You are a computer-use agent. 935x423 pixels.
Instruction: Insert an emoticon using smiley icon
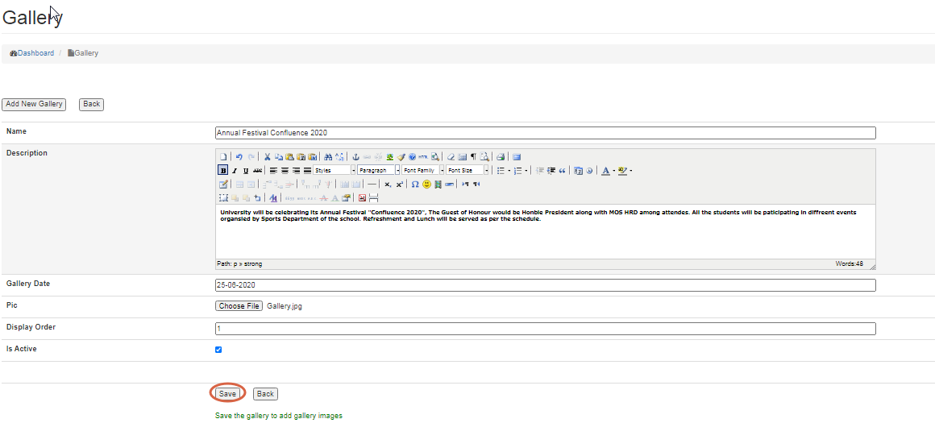(x=426, y=185)
